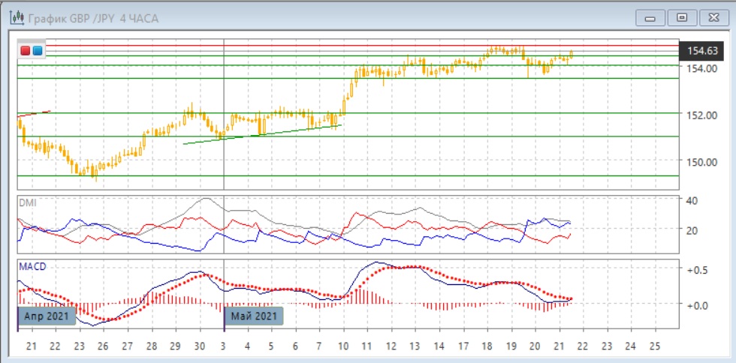Click the 40 level on DMI scale
The width and height of the screenshot is (736, 363).
tap(693, 200)
